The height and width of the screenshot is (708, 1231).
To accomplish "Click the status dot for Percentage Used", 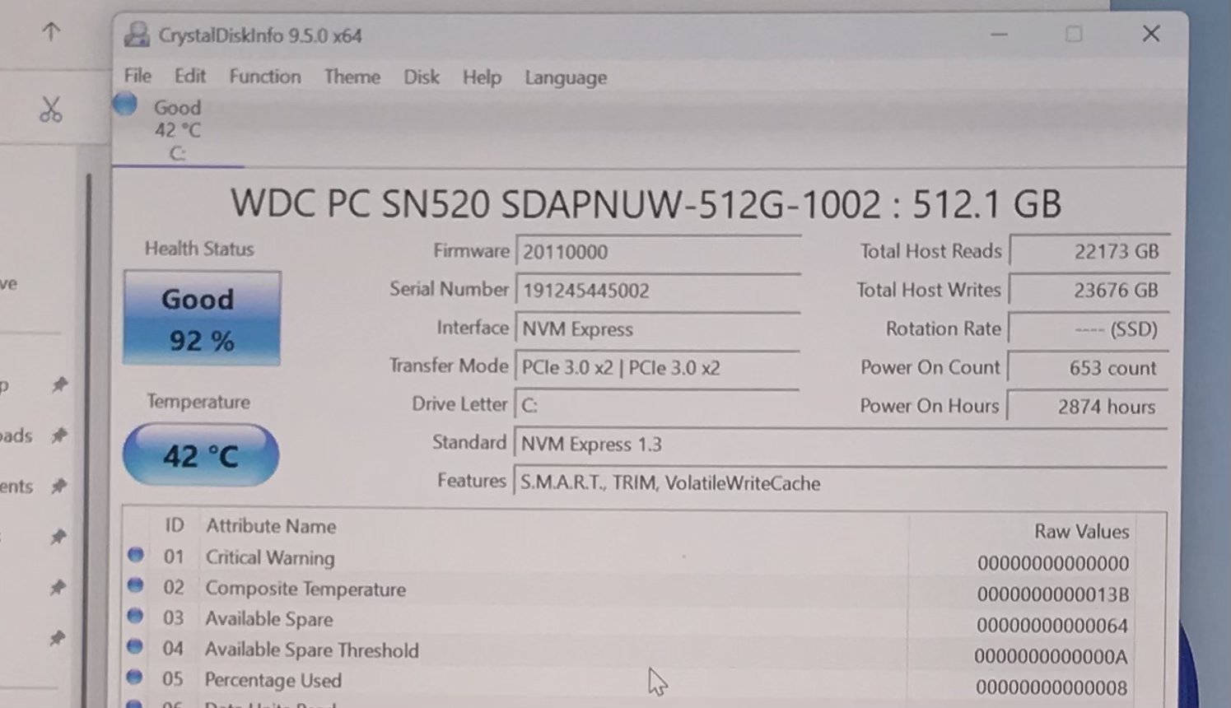I will (136, 677).
